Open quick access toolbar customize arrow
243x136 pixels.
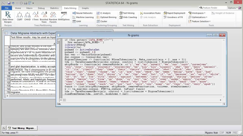click(33, 3)
